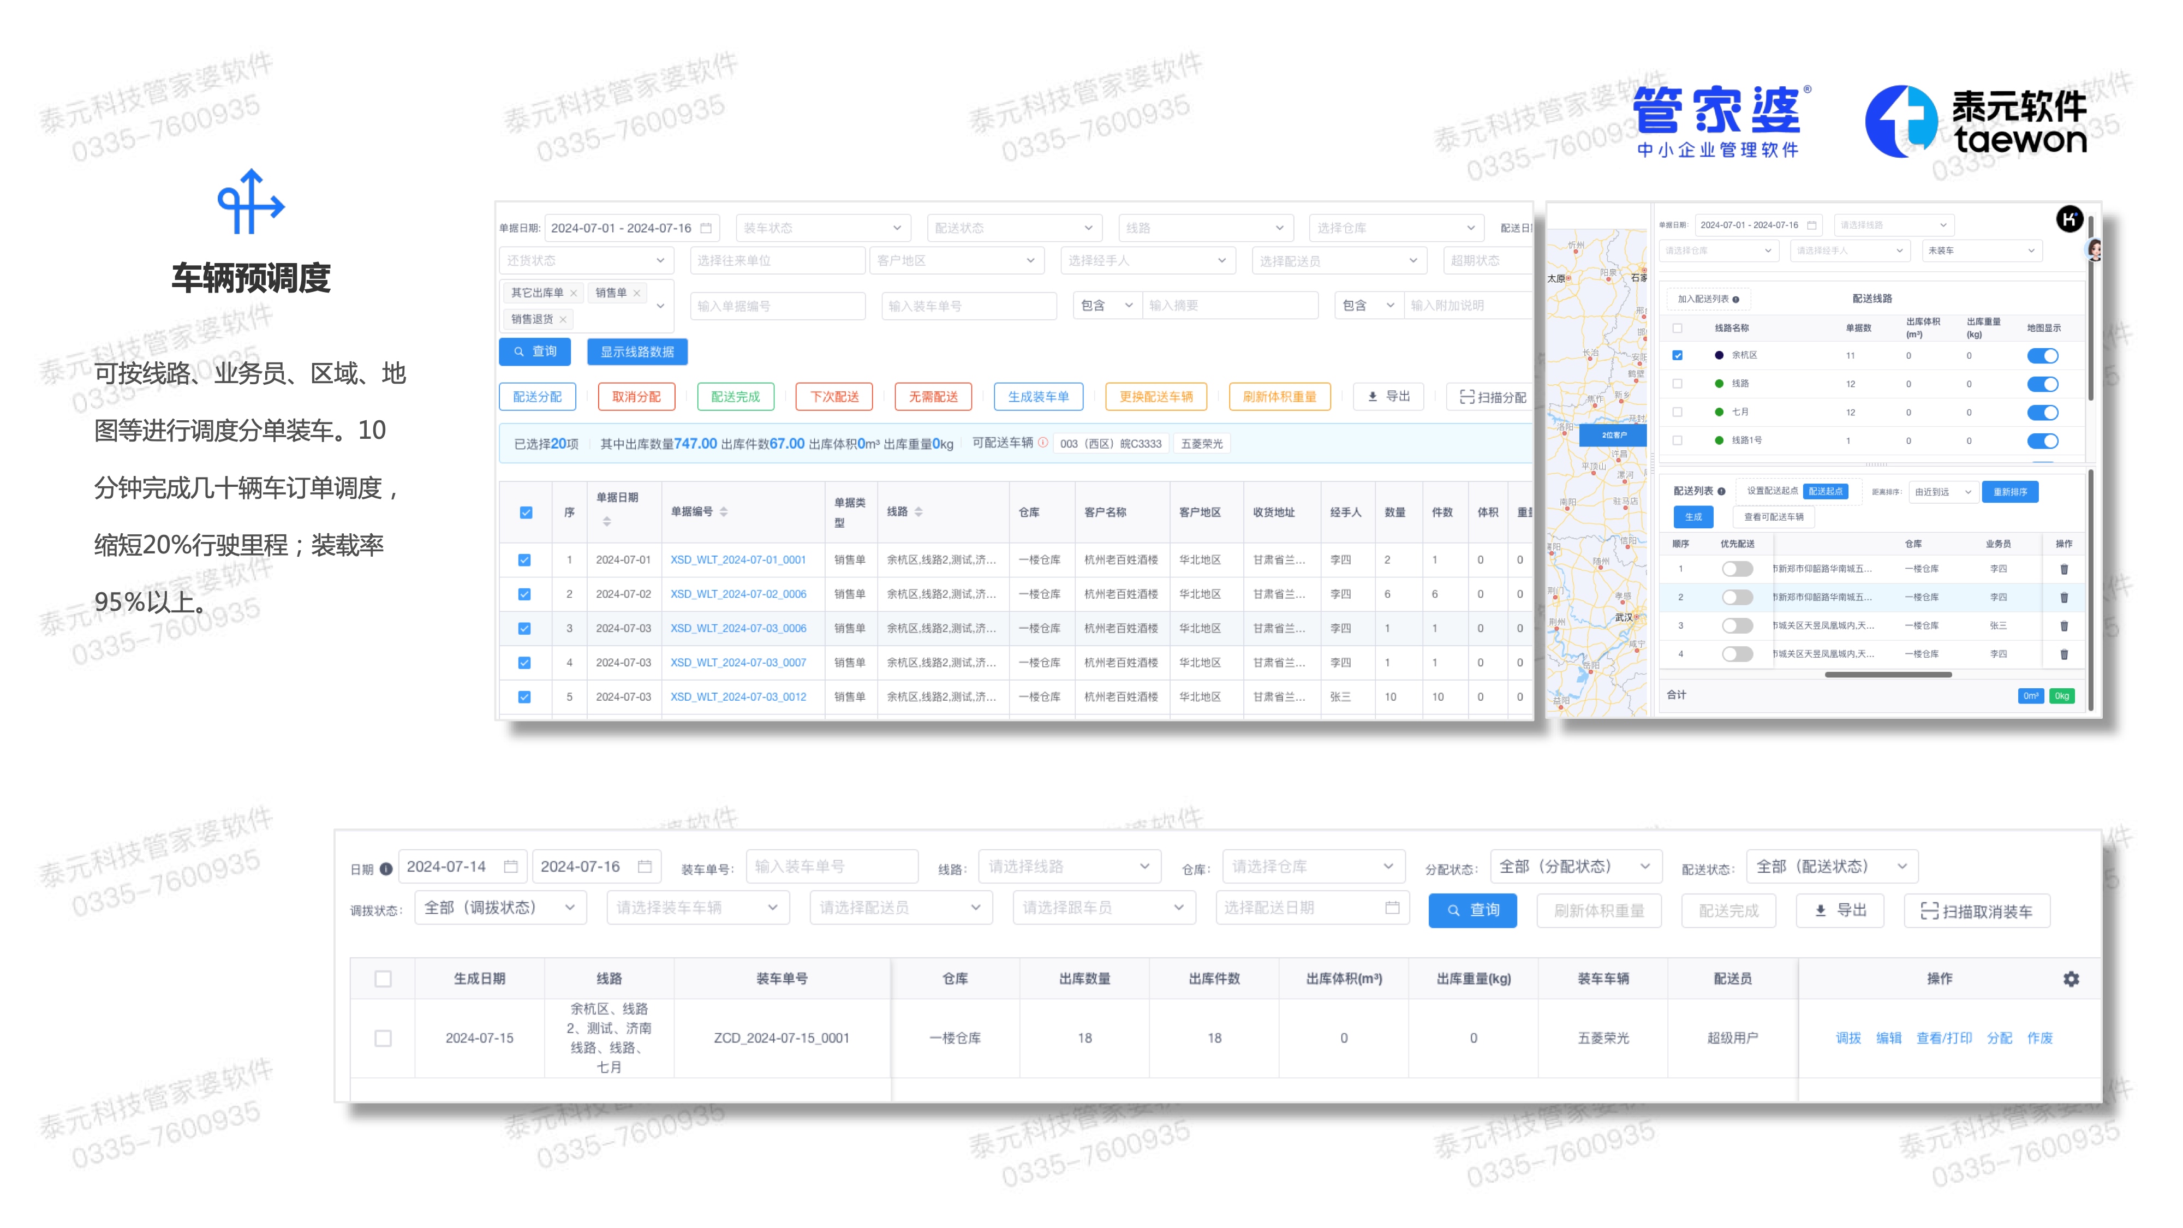Image resolution: width=2183 pixels, height=1228 pixels.
Task: Click the 生成装车单 button
Action: pos(1038,397)
